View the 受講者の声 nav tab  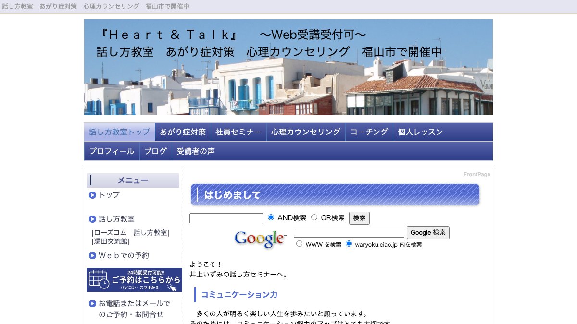coord(196,151)
